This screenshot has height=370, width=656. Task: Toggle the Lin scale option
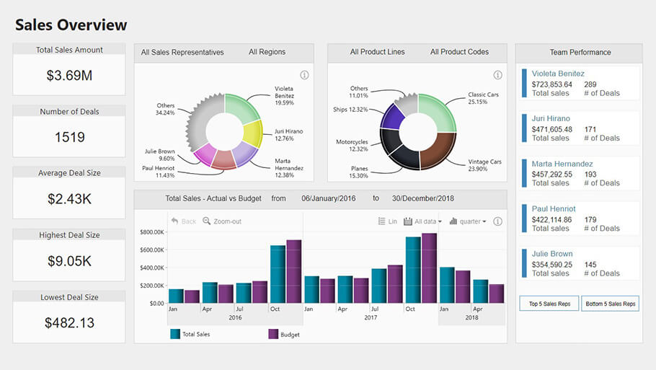pos(388,221)
